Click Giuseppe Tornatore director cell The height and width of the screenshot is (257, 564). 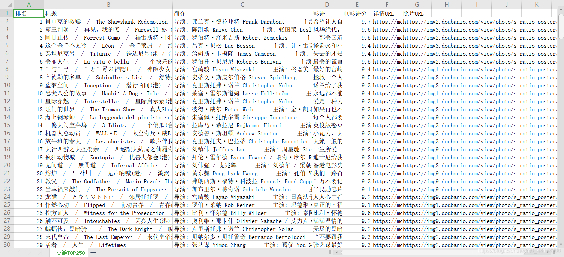tap(242, 117)
